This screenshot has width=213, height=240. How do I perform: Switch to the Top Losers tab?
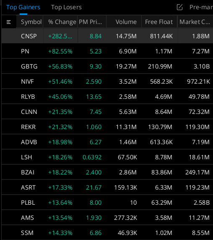pos(66,7)
